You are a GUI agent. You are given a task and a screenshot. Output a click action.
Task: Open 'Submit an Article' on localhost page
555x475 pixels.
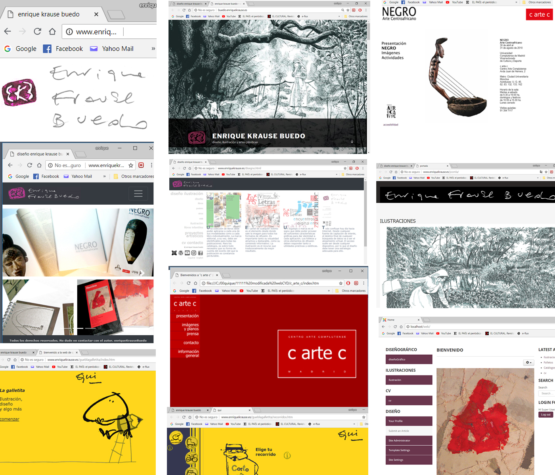(x=409, y=431)
